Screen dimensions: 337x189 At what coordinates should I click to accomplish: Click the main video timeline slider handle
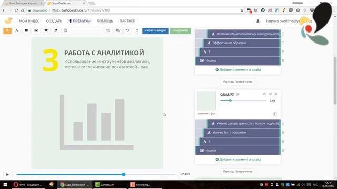point(124,174)
